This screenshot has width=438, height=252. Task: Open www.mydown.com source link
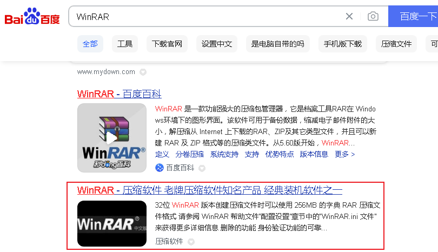coord(106,72)
